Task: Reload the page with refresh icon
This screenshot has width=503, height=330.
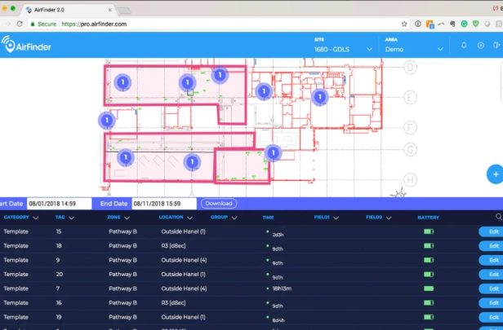Action: click(x=20, y=24)
